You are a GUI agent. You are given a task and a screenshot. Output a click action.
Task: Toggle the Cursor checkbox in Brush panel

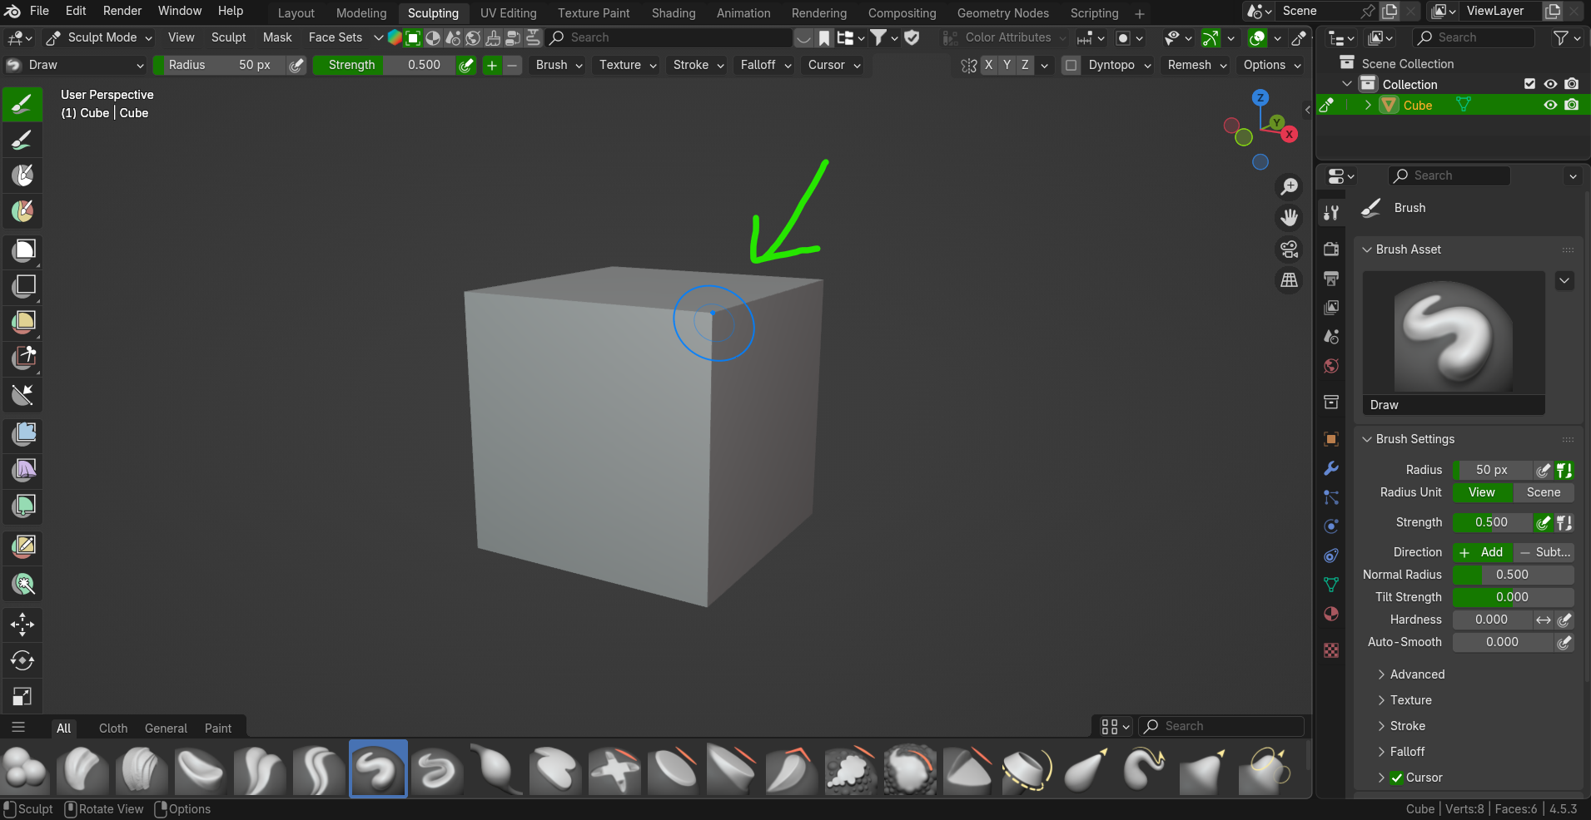pyautogui.click(x=1397, y=778)
